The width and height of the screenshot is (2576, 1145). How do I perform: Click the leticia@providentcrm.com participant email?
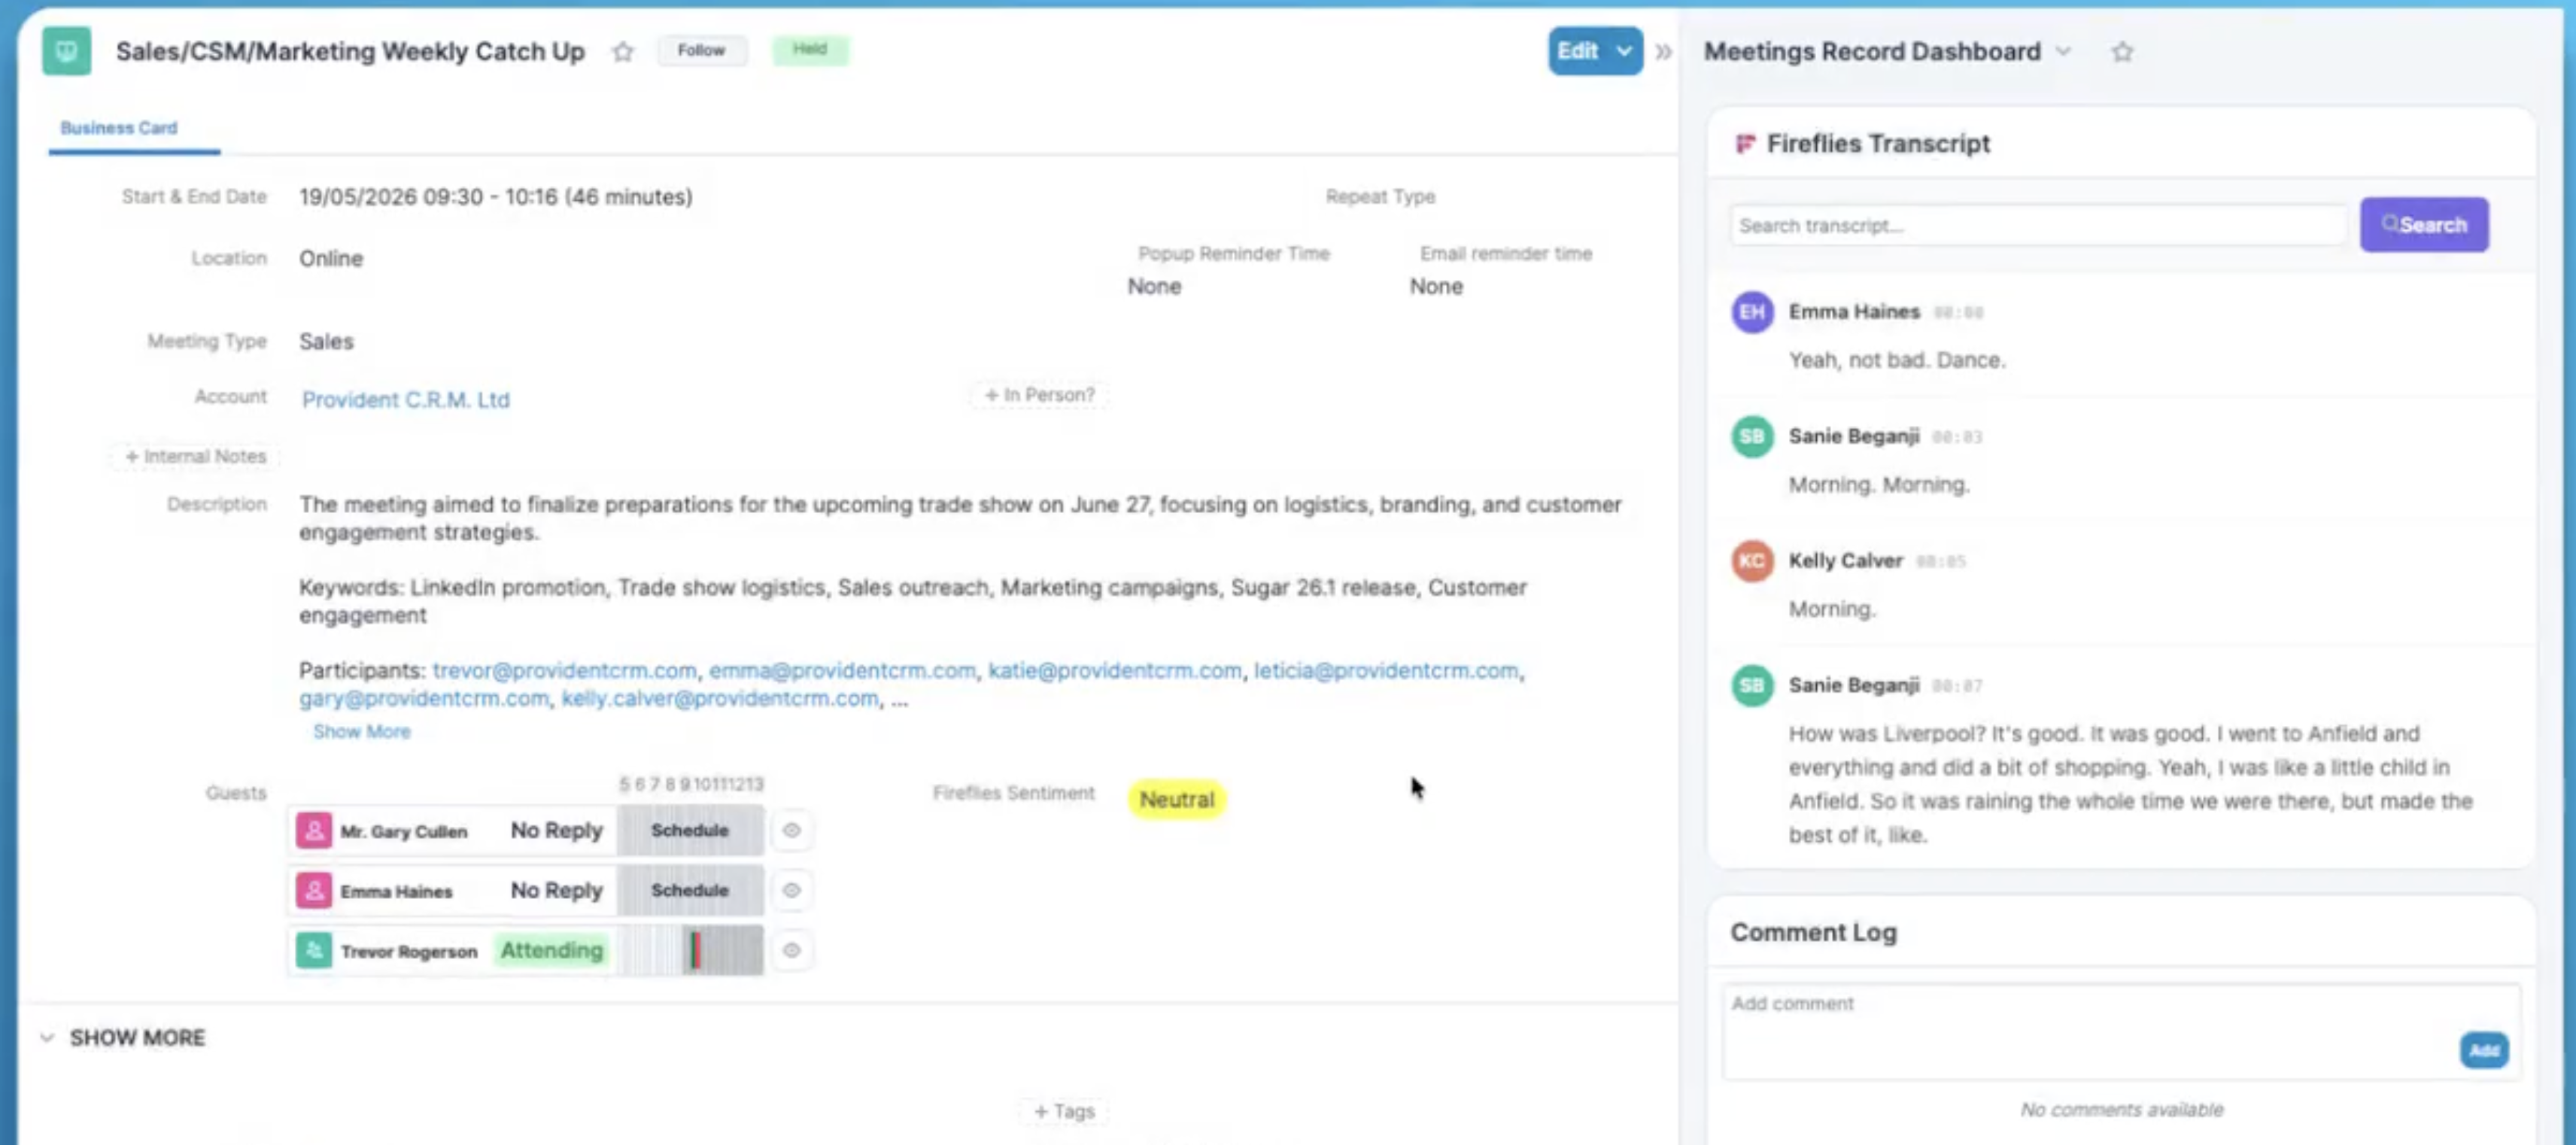point(1386,671)
